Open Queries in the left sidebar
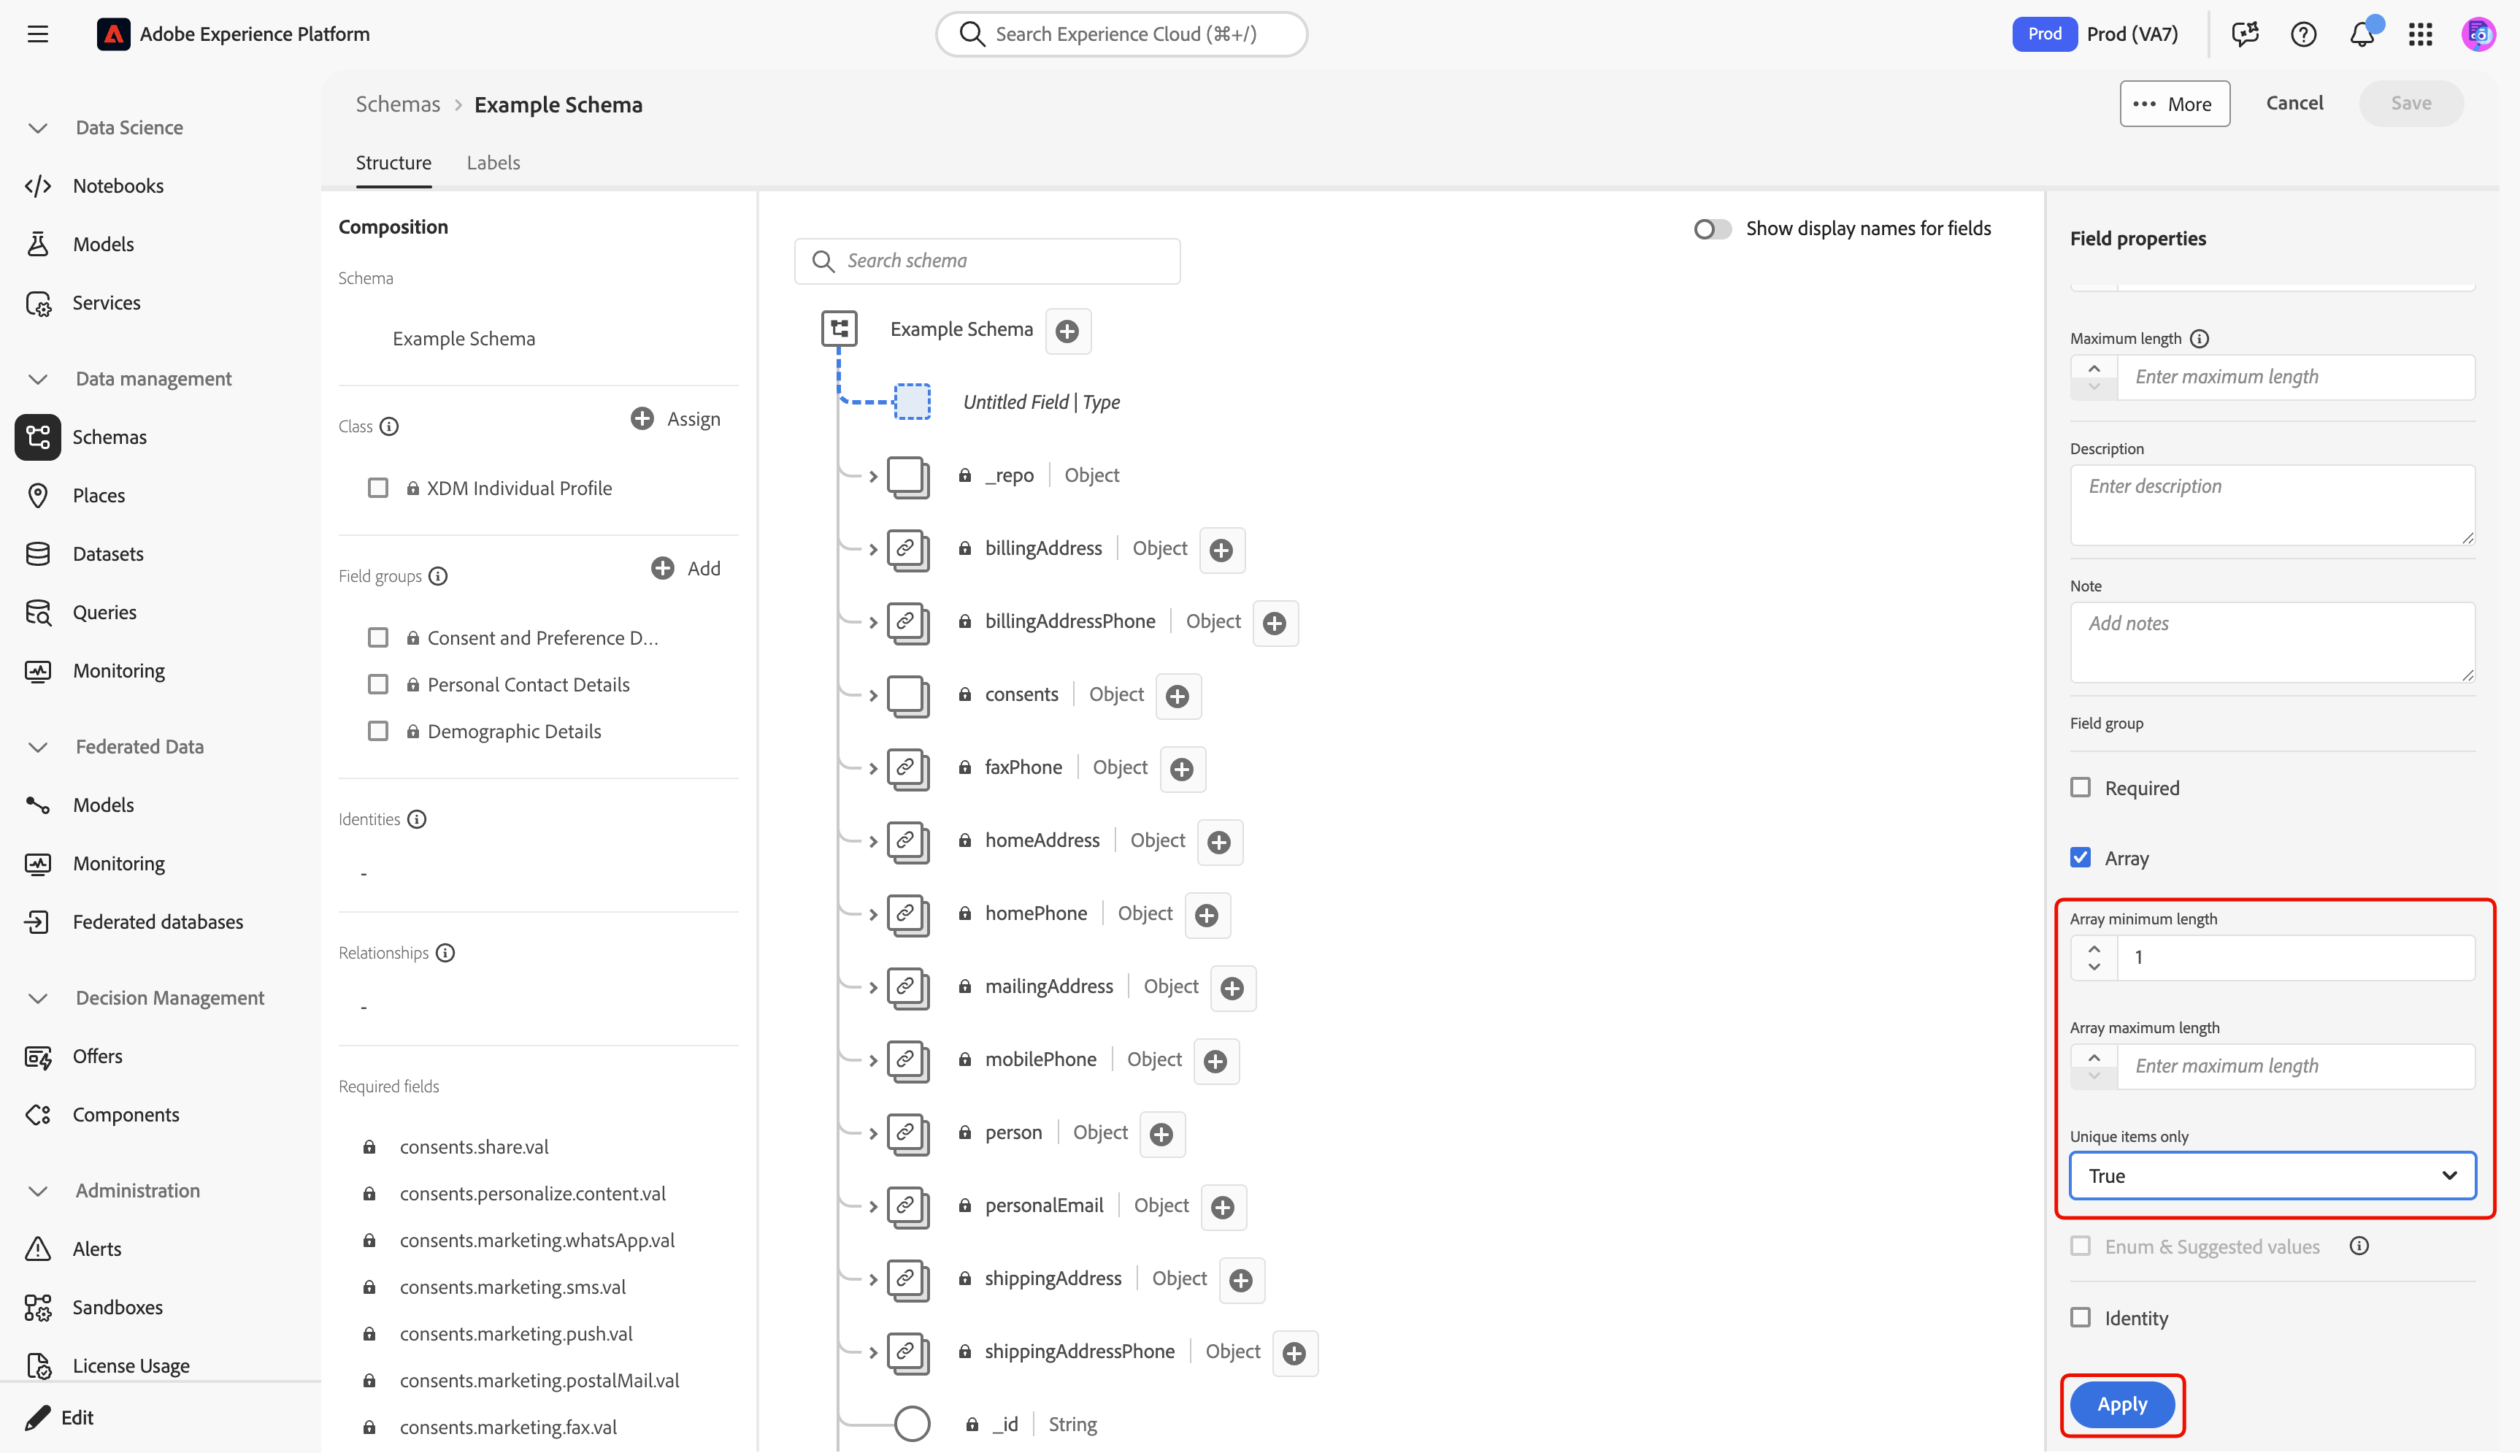This screenshot has height=1453, width=2520. click(x=104, y=612)
